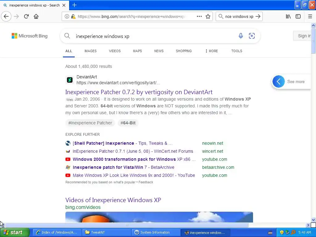Image resolution: width=316 pixels, height=237 pixels.
Task: Click the Microsoft Bing logo
Action: (x=30, y=36)
